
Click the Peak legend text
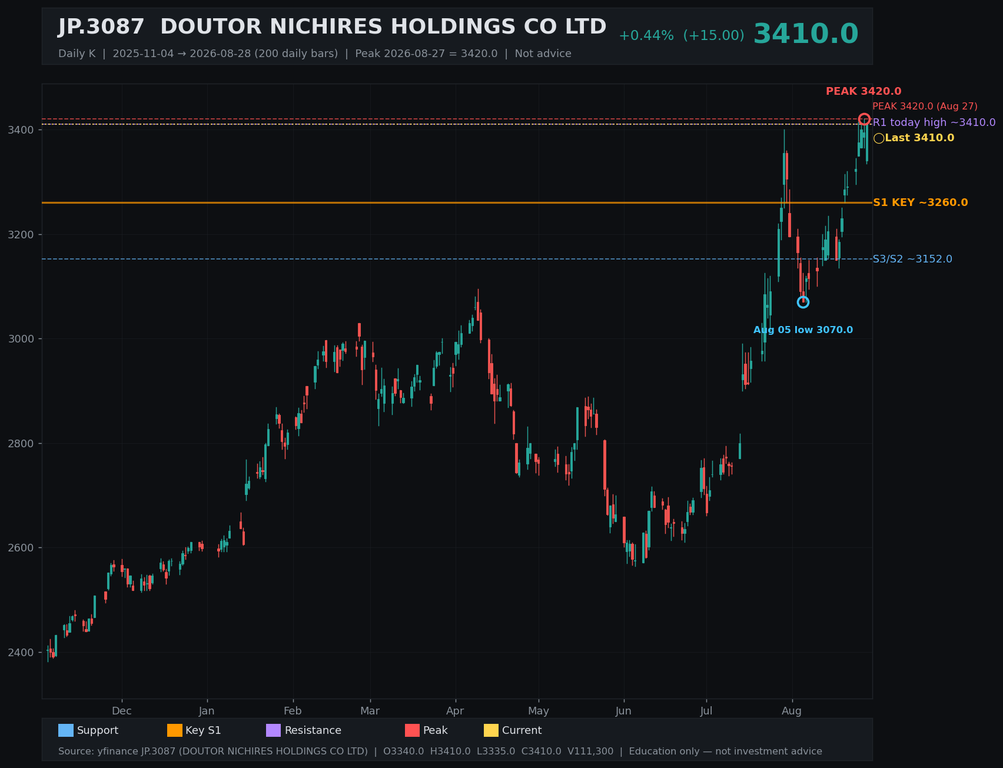click(x=436, y=730)
